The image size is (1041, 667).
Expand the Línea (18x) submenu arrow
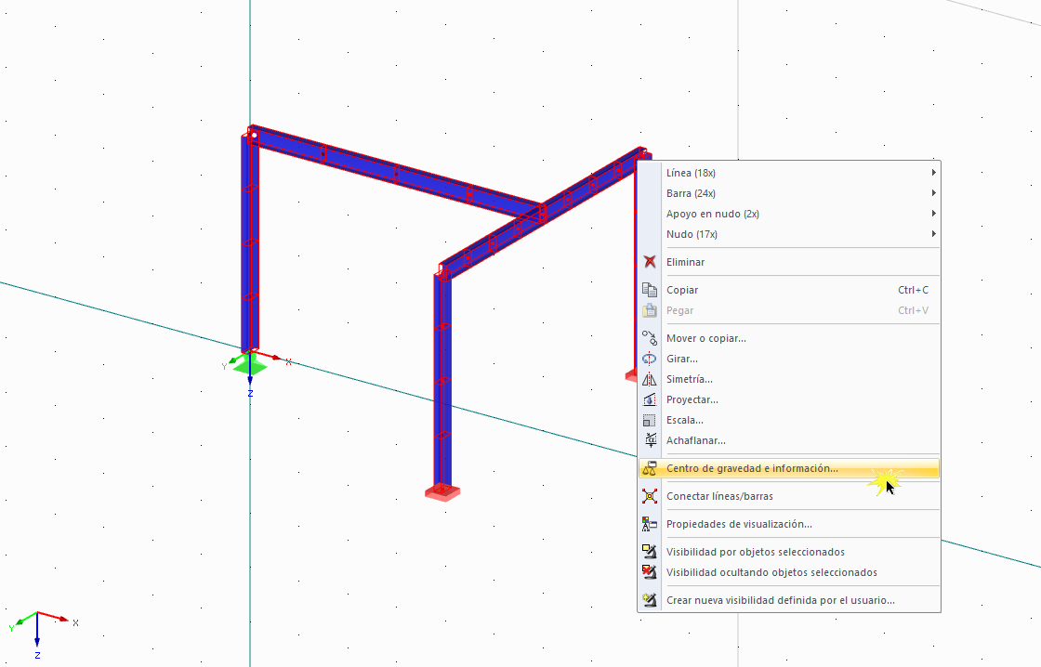(x=933, y=173)
